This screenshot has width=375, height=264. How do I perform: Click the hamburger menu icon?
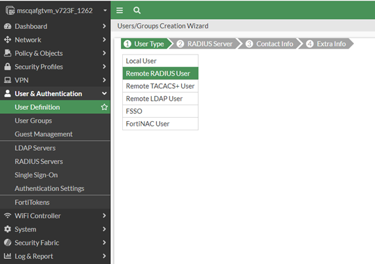[120, 11]
